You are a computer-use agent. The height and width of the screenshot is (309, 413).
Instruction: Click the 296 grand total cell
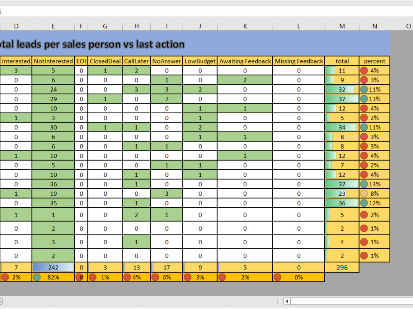(342, 267)
